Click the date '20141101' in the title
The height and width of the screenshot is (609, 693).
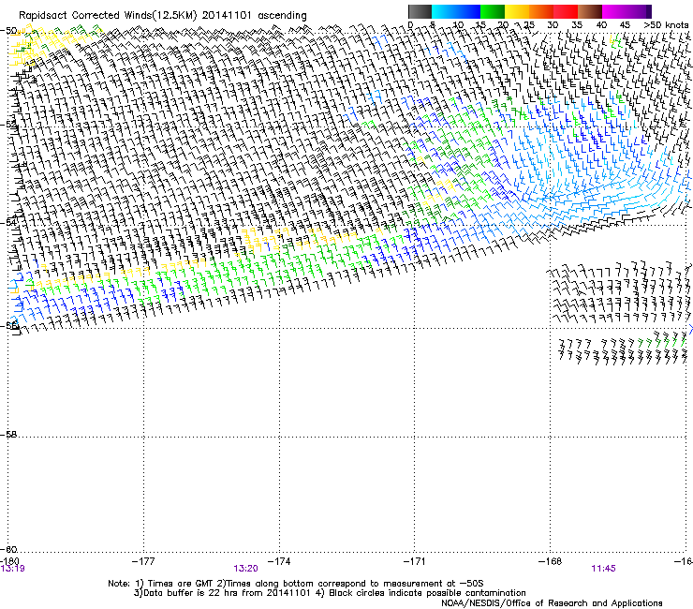(x=227, y=15)
